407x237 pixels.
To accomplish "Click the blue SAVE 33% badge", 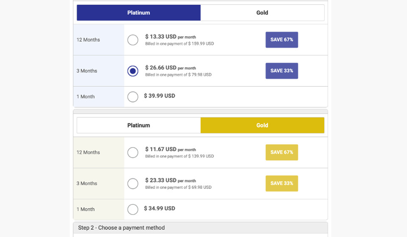I will (282, 71).
